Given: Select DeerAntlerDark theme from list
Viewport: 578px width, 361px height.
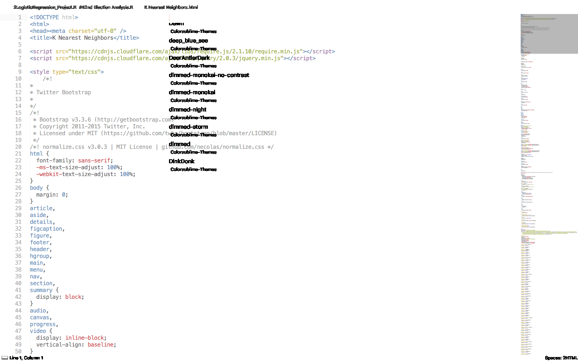Looking at the screenshot, I should (x=189, y=58).
